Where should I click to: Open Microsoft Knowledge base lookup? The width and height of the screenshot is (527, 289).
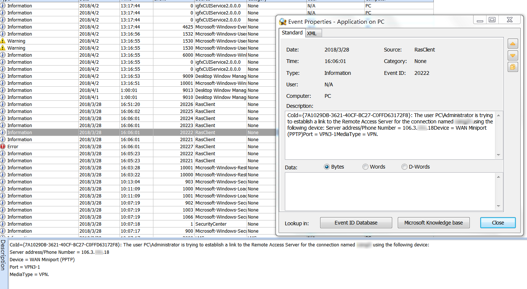(433, 223)
